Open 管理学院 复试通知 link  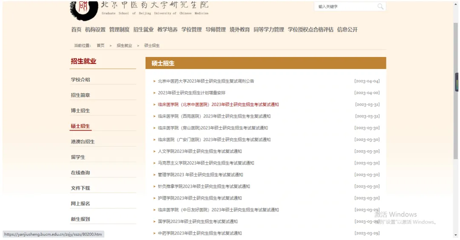tap(200, 175)
